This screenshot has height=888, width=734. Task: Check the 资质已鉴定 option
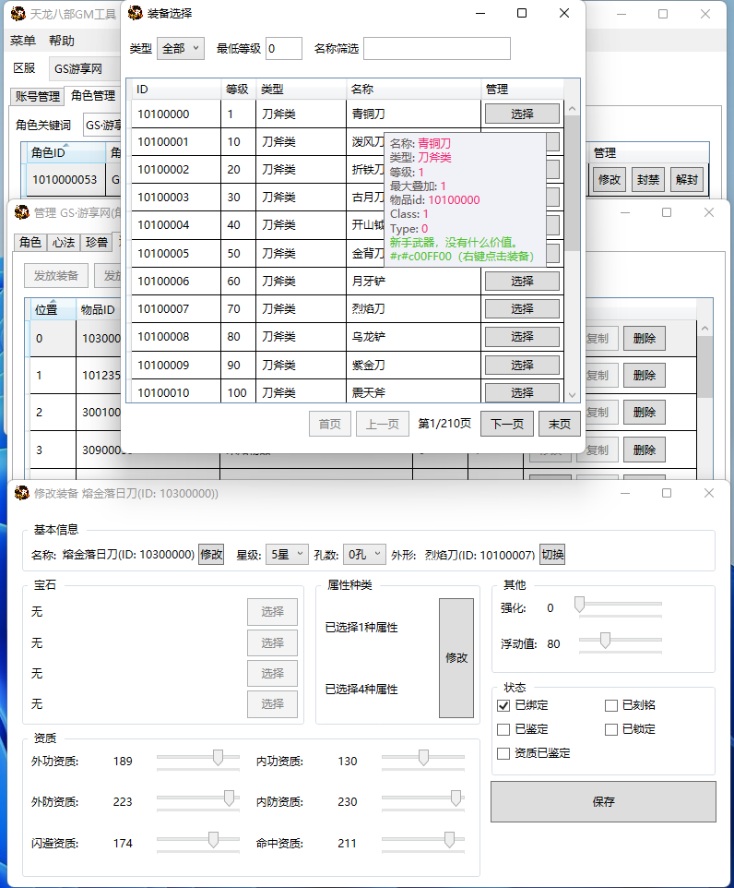click(x=503, y=753)
